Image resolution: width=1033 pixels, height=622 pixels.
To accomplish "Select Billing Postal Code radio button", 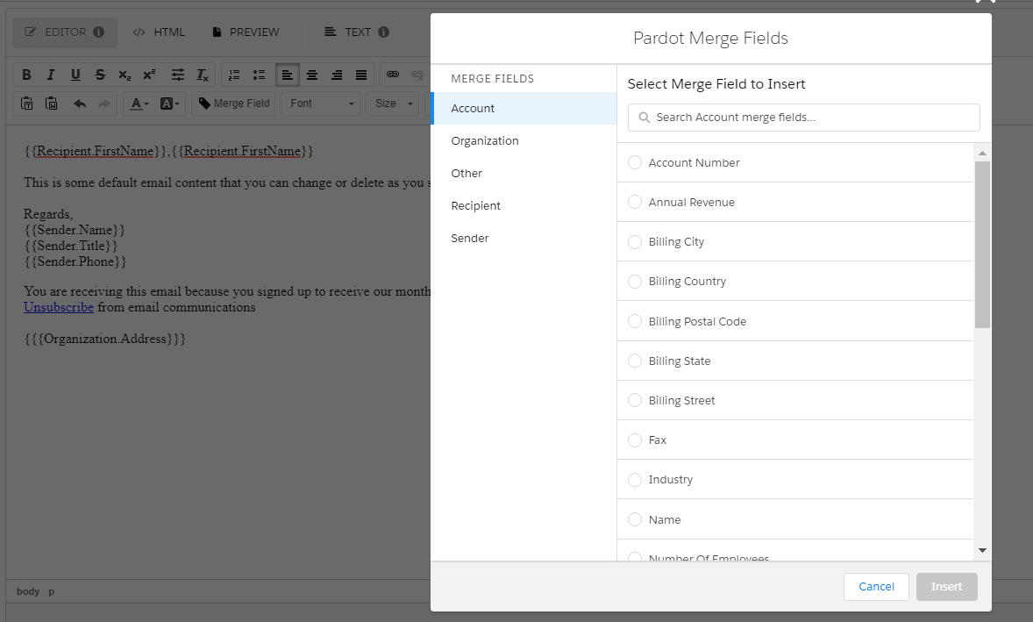I will 634,321.
